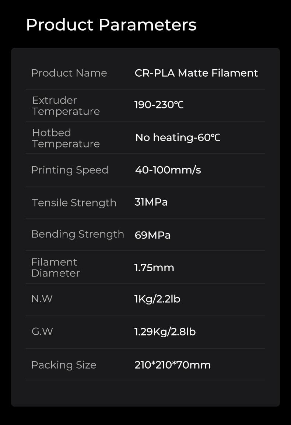291x425 pixels.
Task: Select the Printing Speed label
Action: 70,170
